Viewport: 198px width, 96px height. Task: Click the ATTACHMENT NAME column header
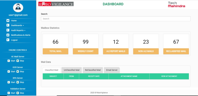[x=129, y=76]
